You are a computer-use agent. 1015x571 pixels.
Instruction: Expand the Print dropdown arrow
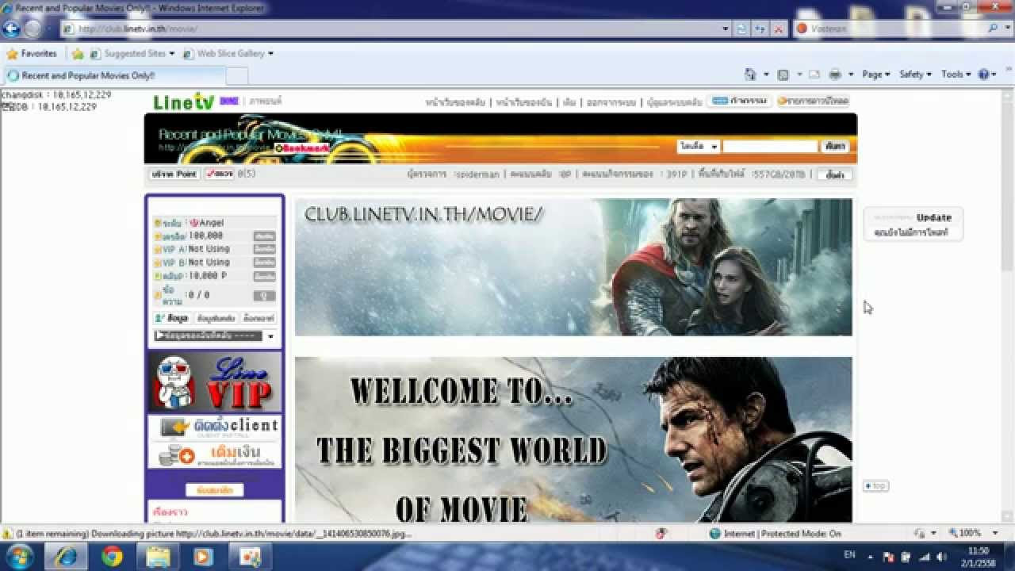coord(851,75)
